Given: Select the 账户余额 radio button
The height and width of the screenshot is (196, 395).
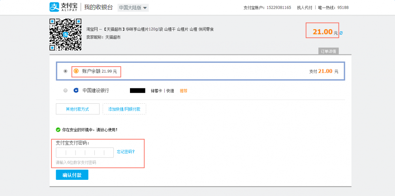Looking at the screenshot, I should pos(66,71).
